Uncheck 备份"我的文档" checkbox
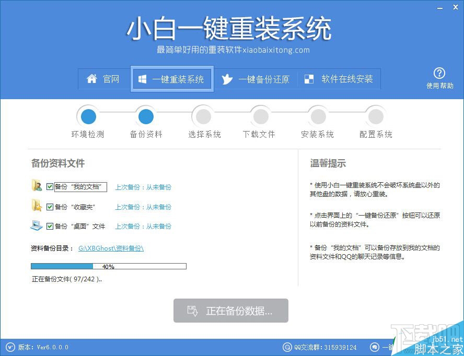 coord(50,186)
